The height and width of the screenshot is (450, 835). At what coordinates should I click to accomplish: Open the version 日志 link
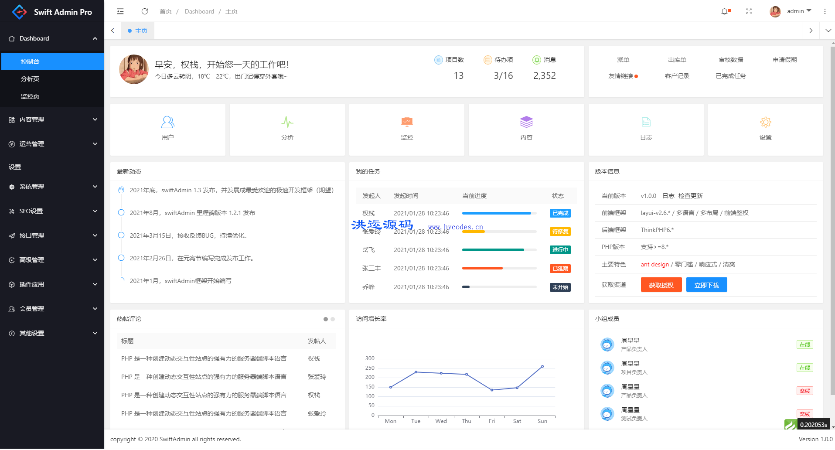tap(668, 196)
